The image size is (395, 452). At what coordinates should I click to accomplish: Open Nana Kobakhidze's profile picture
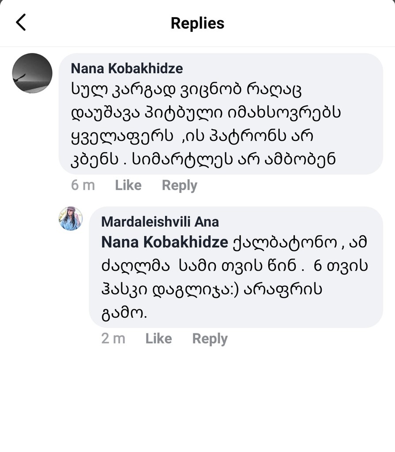click(x=32, y=73)
